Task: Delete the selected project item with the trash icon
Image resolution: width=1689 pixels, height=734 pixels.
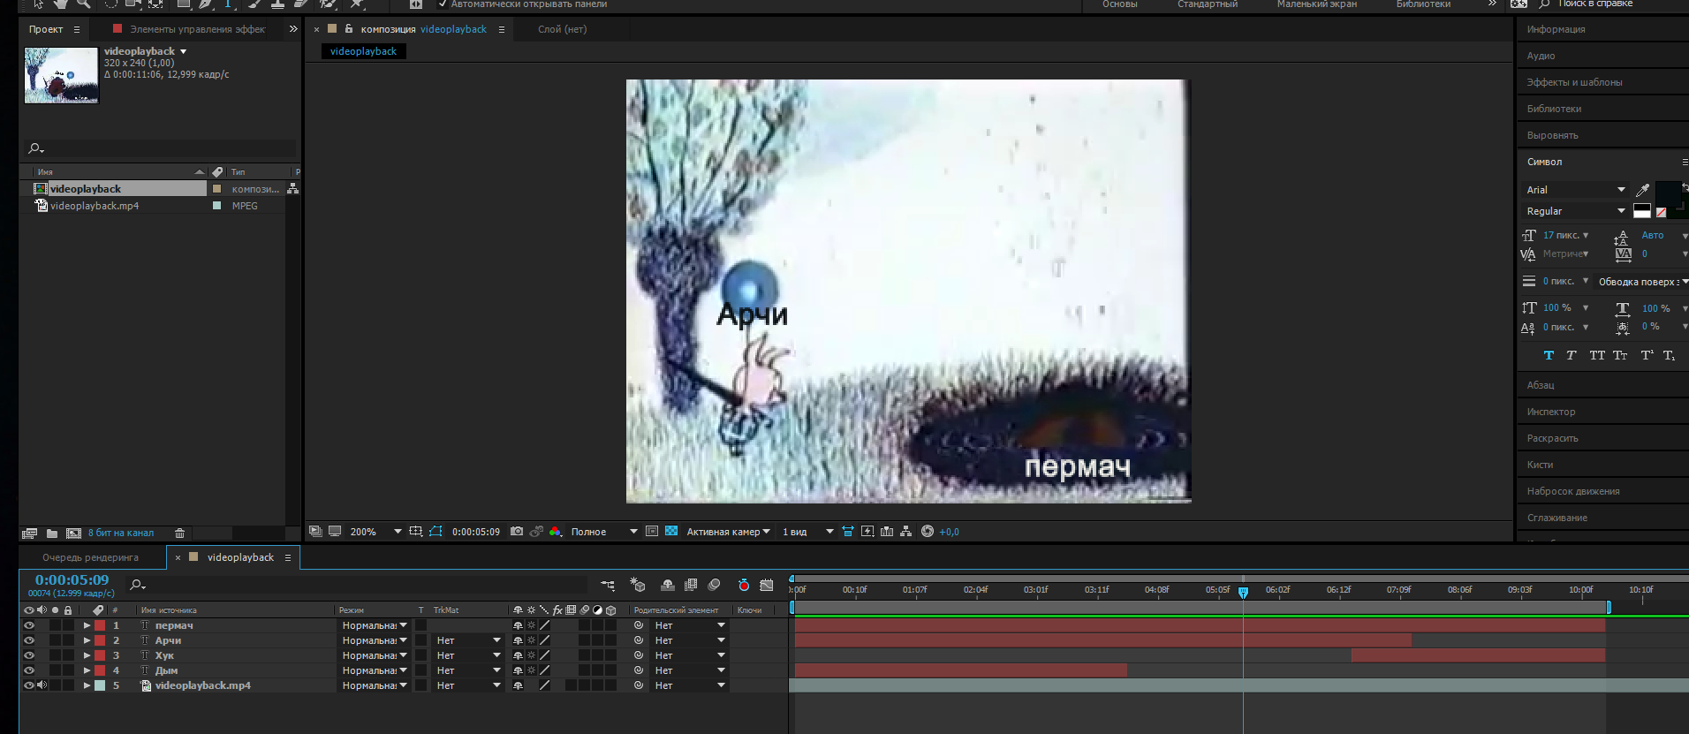Action: click(180, 533)
